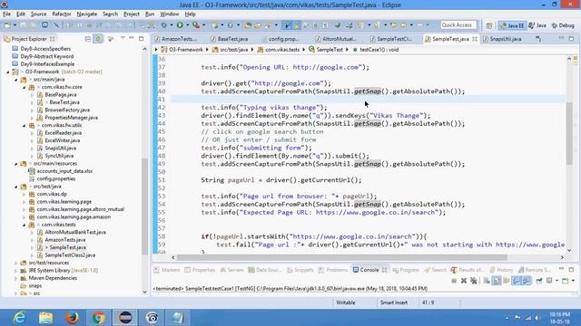Open dropdown arrow beside Debug button

(172, 25)
